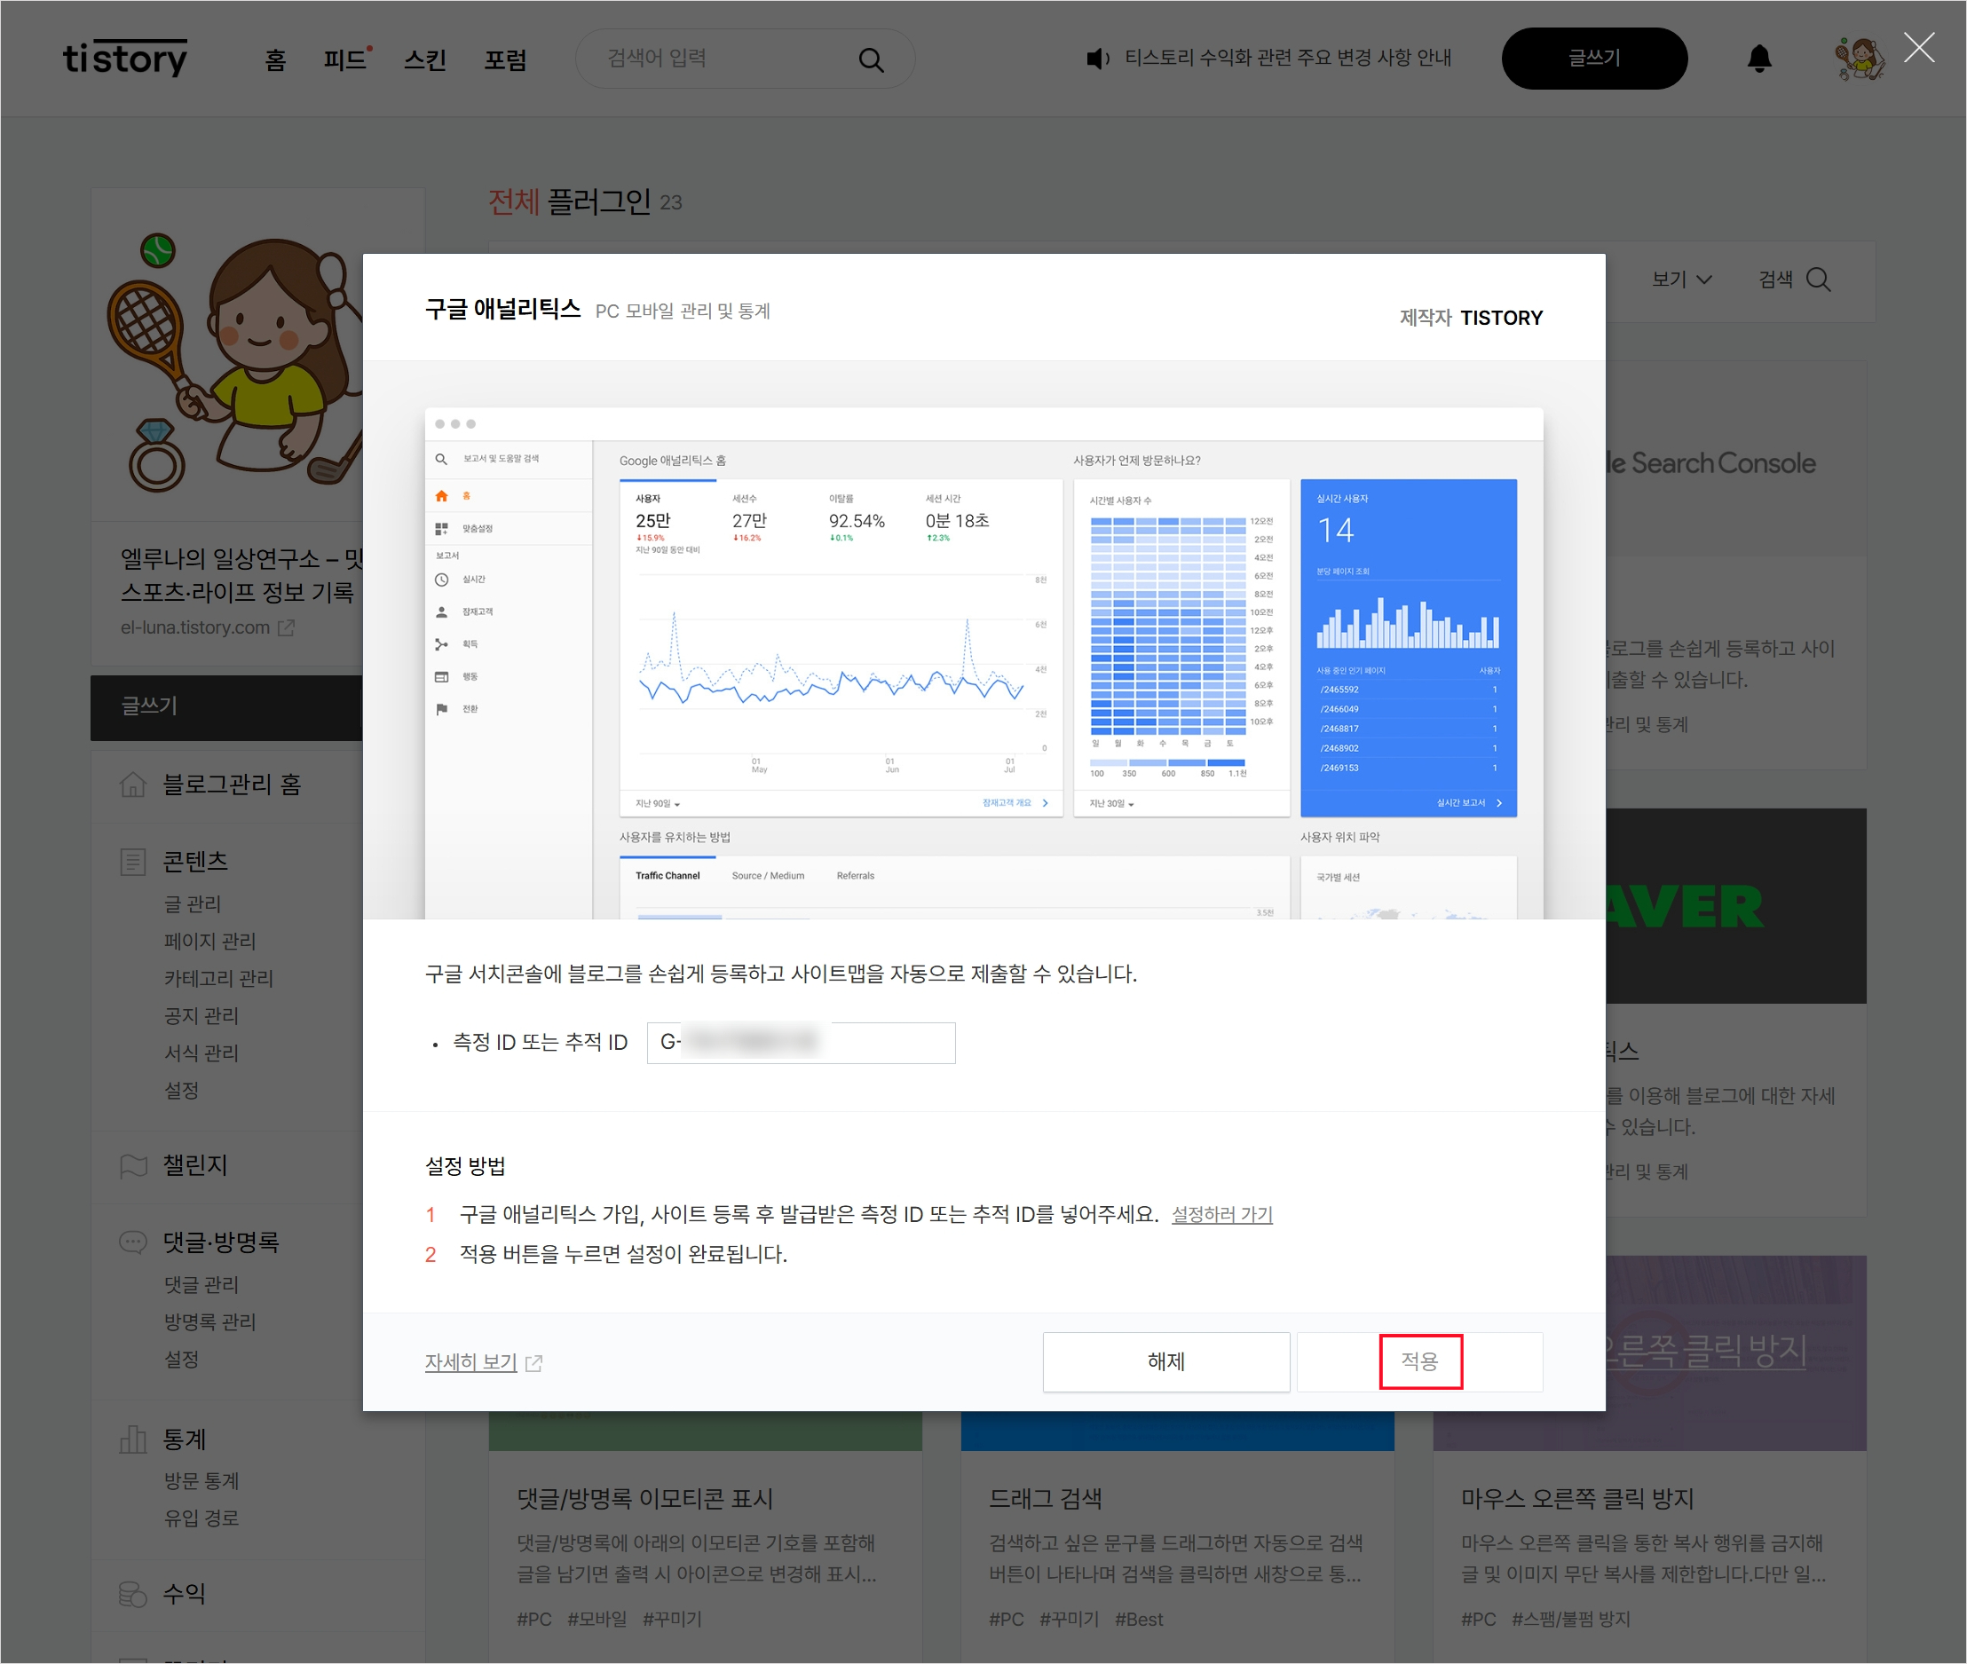Open 공지 관리 in sidebar

point(201,1016)
